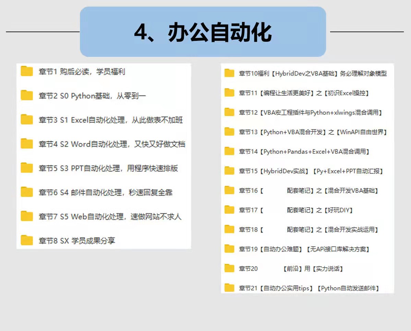Click folder icon beside 章节20
The width and height of the screenshot is (411, 331).
click(x=229, y=268)
